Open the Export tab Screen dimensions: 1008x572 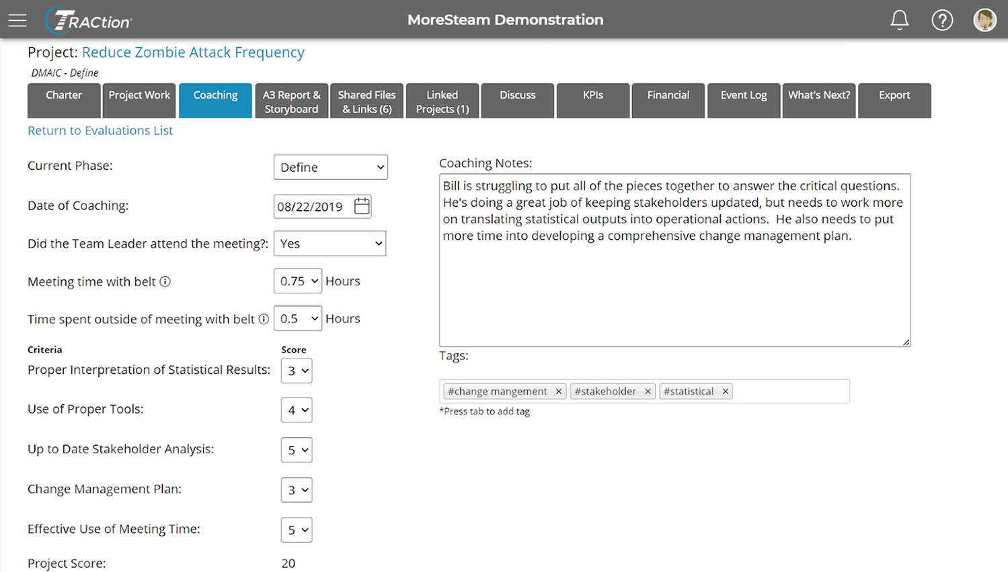tap(894, 101)
